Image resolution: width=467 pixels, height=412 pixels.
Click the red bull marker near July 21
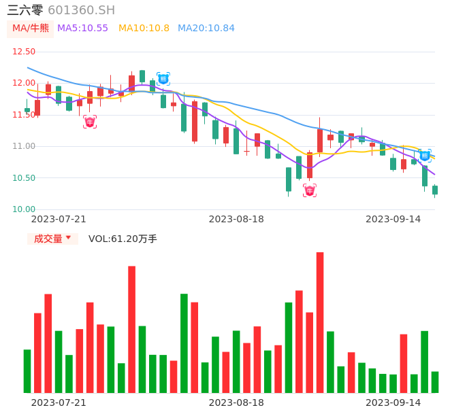90,122
